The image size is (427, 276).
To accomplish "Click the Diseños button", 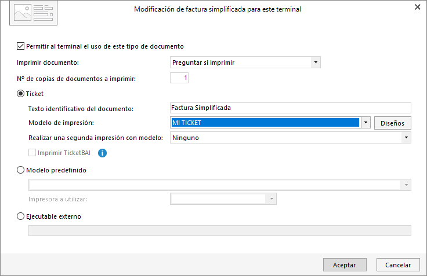I will click(392, 123).
